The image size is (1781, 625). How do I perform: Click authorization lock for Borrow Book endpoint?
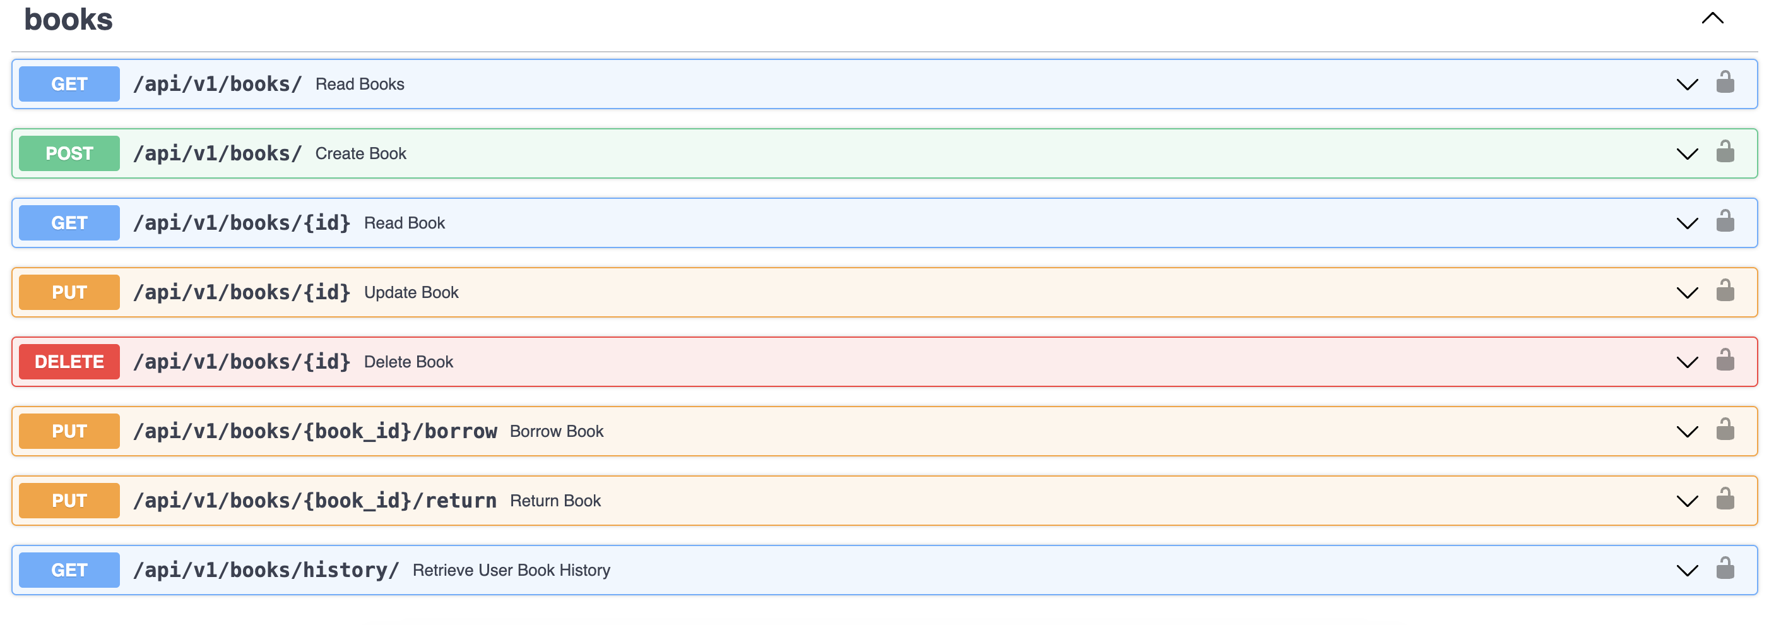click(x=1725, y=429)
